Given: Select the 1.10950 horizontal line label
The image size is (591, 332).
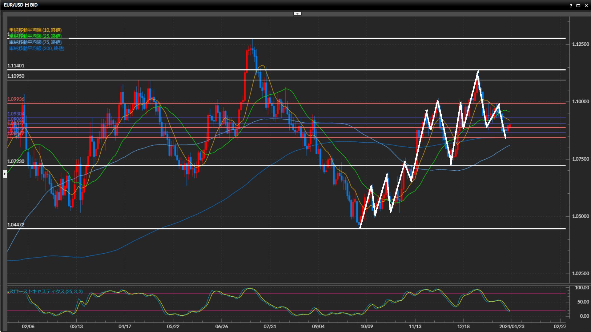Looking at the screenshot, I should pos(16,76).
